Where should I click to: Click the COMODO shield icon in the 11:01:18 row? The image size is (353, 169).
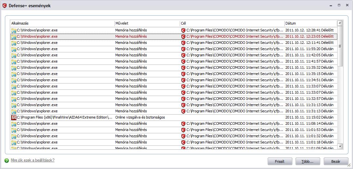tap(183, 142)
